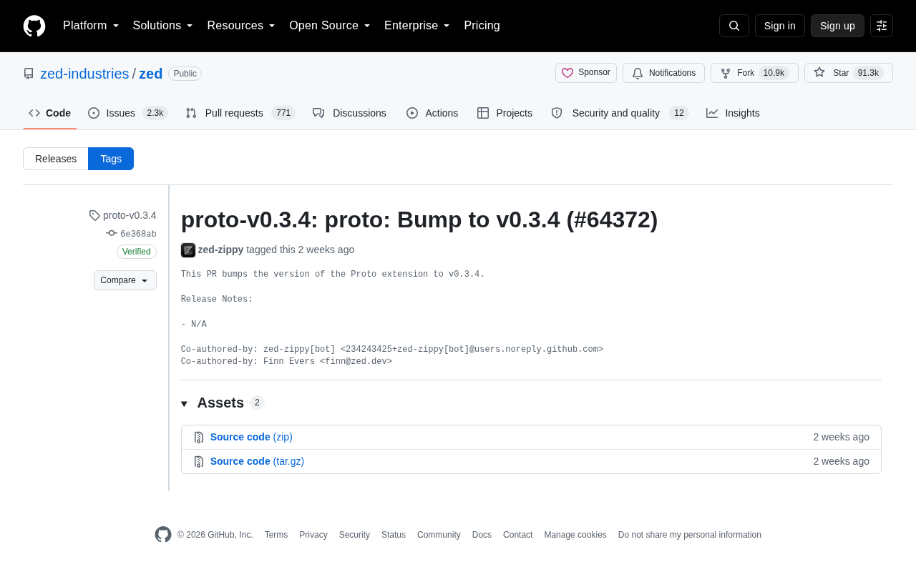
Task: Click the tar.gz file archive icon
Action: 199,462
